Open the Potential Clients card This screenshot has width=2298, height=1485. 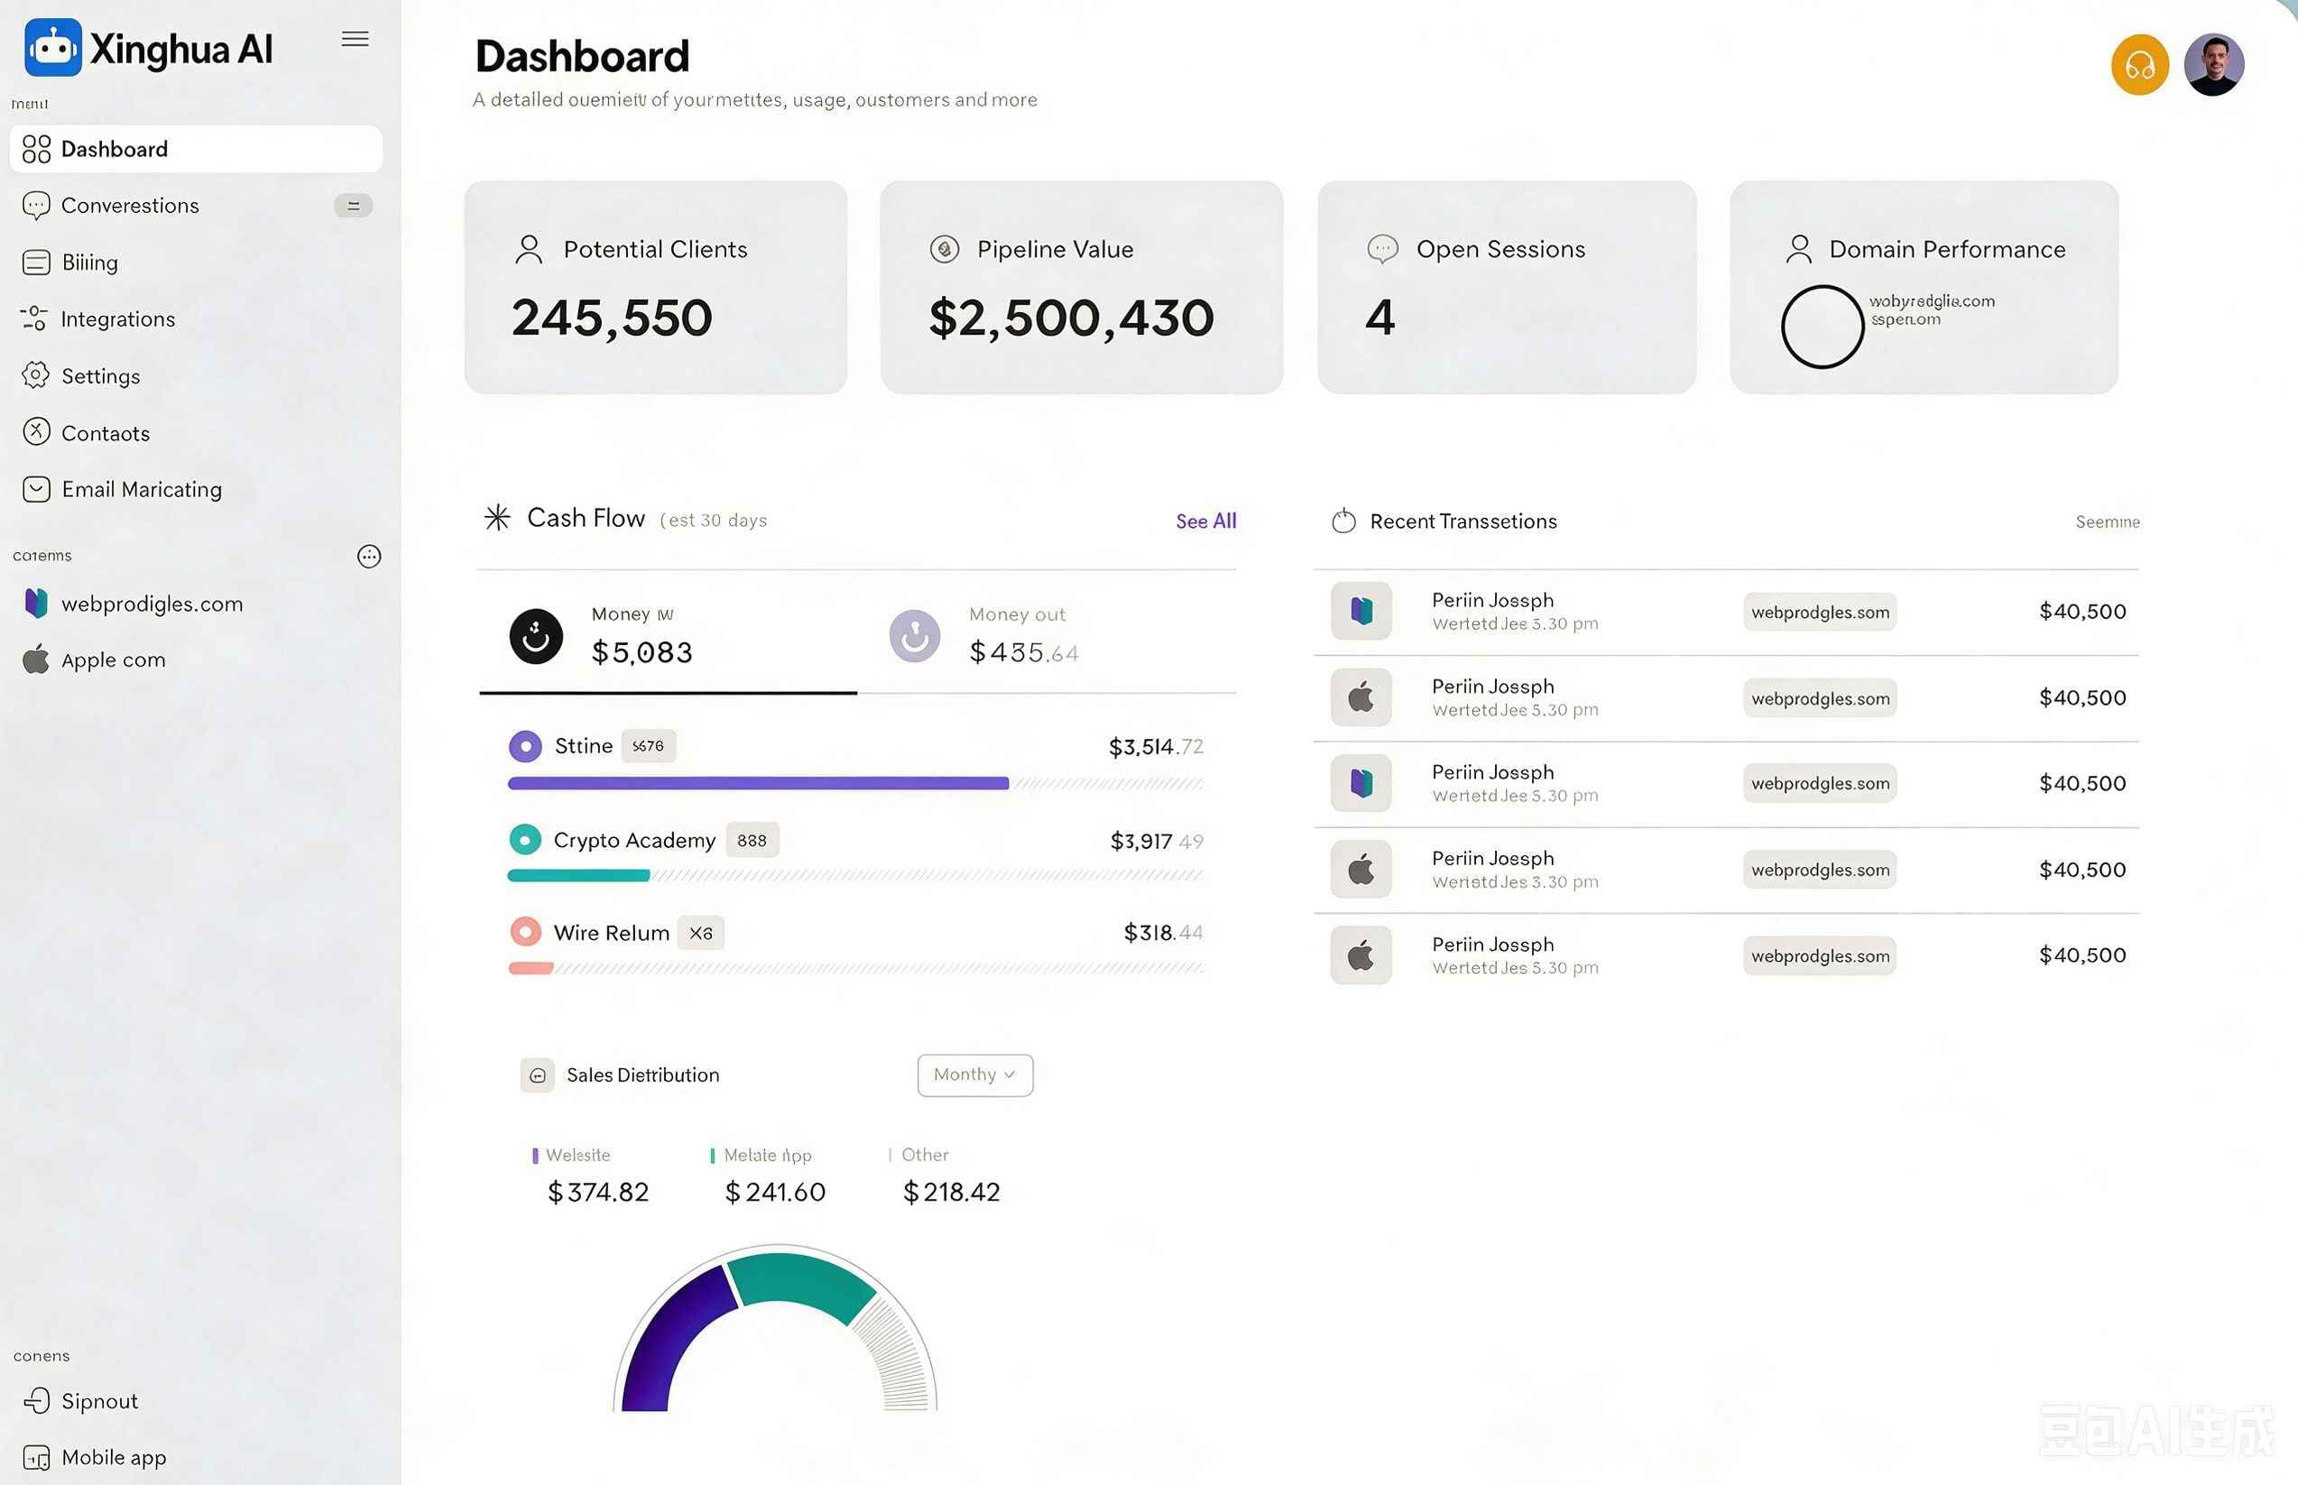(656, 288)
